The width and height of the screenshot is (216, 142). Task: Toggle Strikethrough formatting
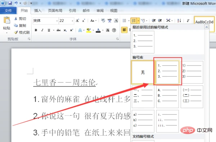point(58,30)
